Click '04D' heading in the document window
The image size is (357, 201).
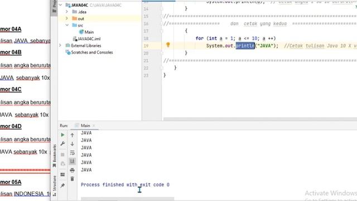tap(16, 126)
